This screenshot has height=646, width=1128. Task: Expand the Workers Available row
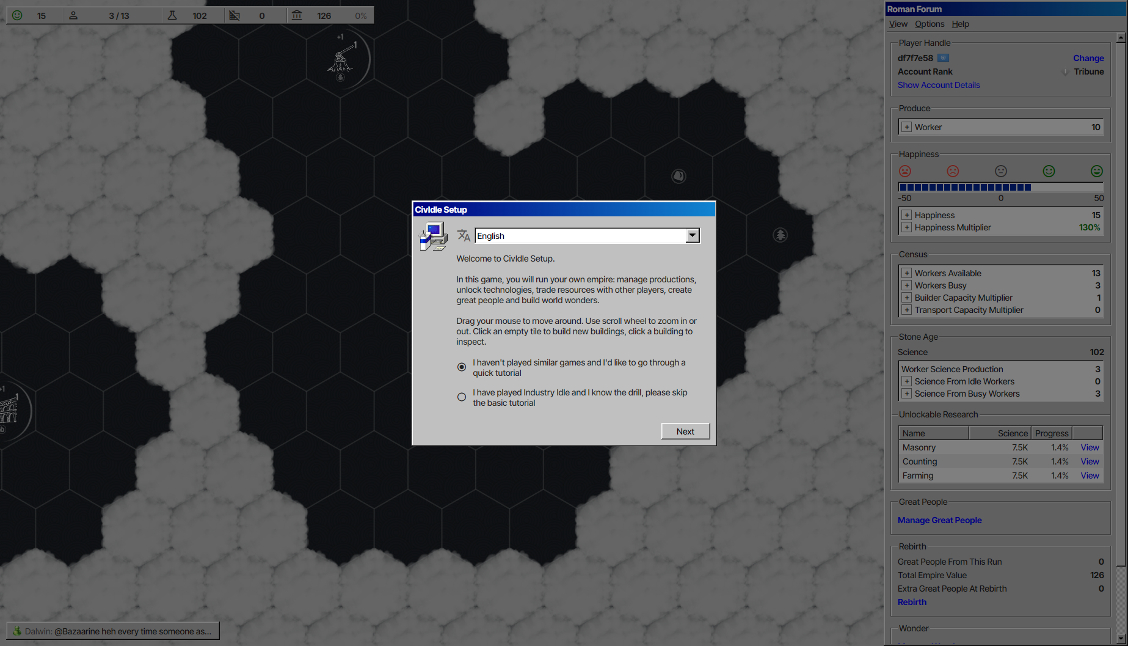(x=907, y=273)
